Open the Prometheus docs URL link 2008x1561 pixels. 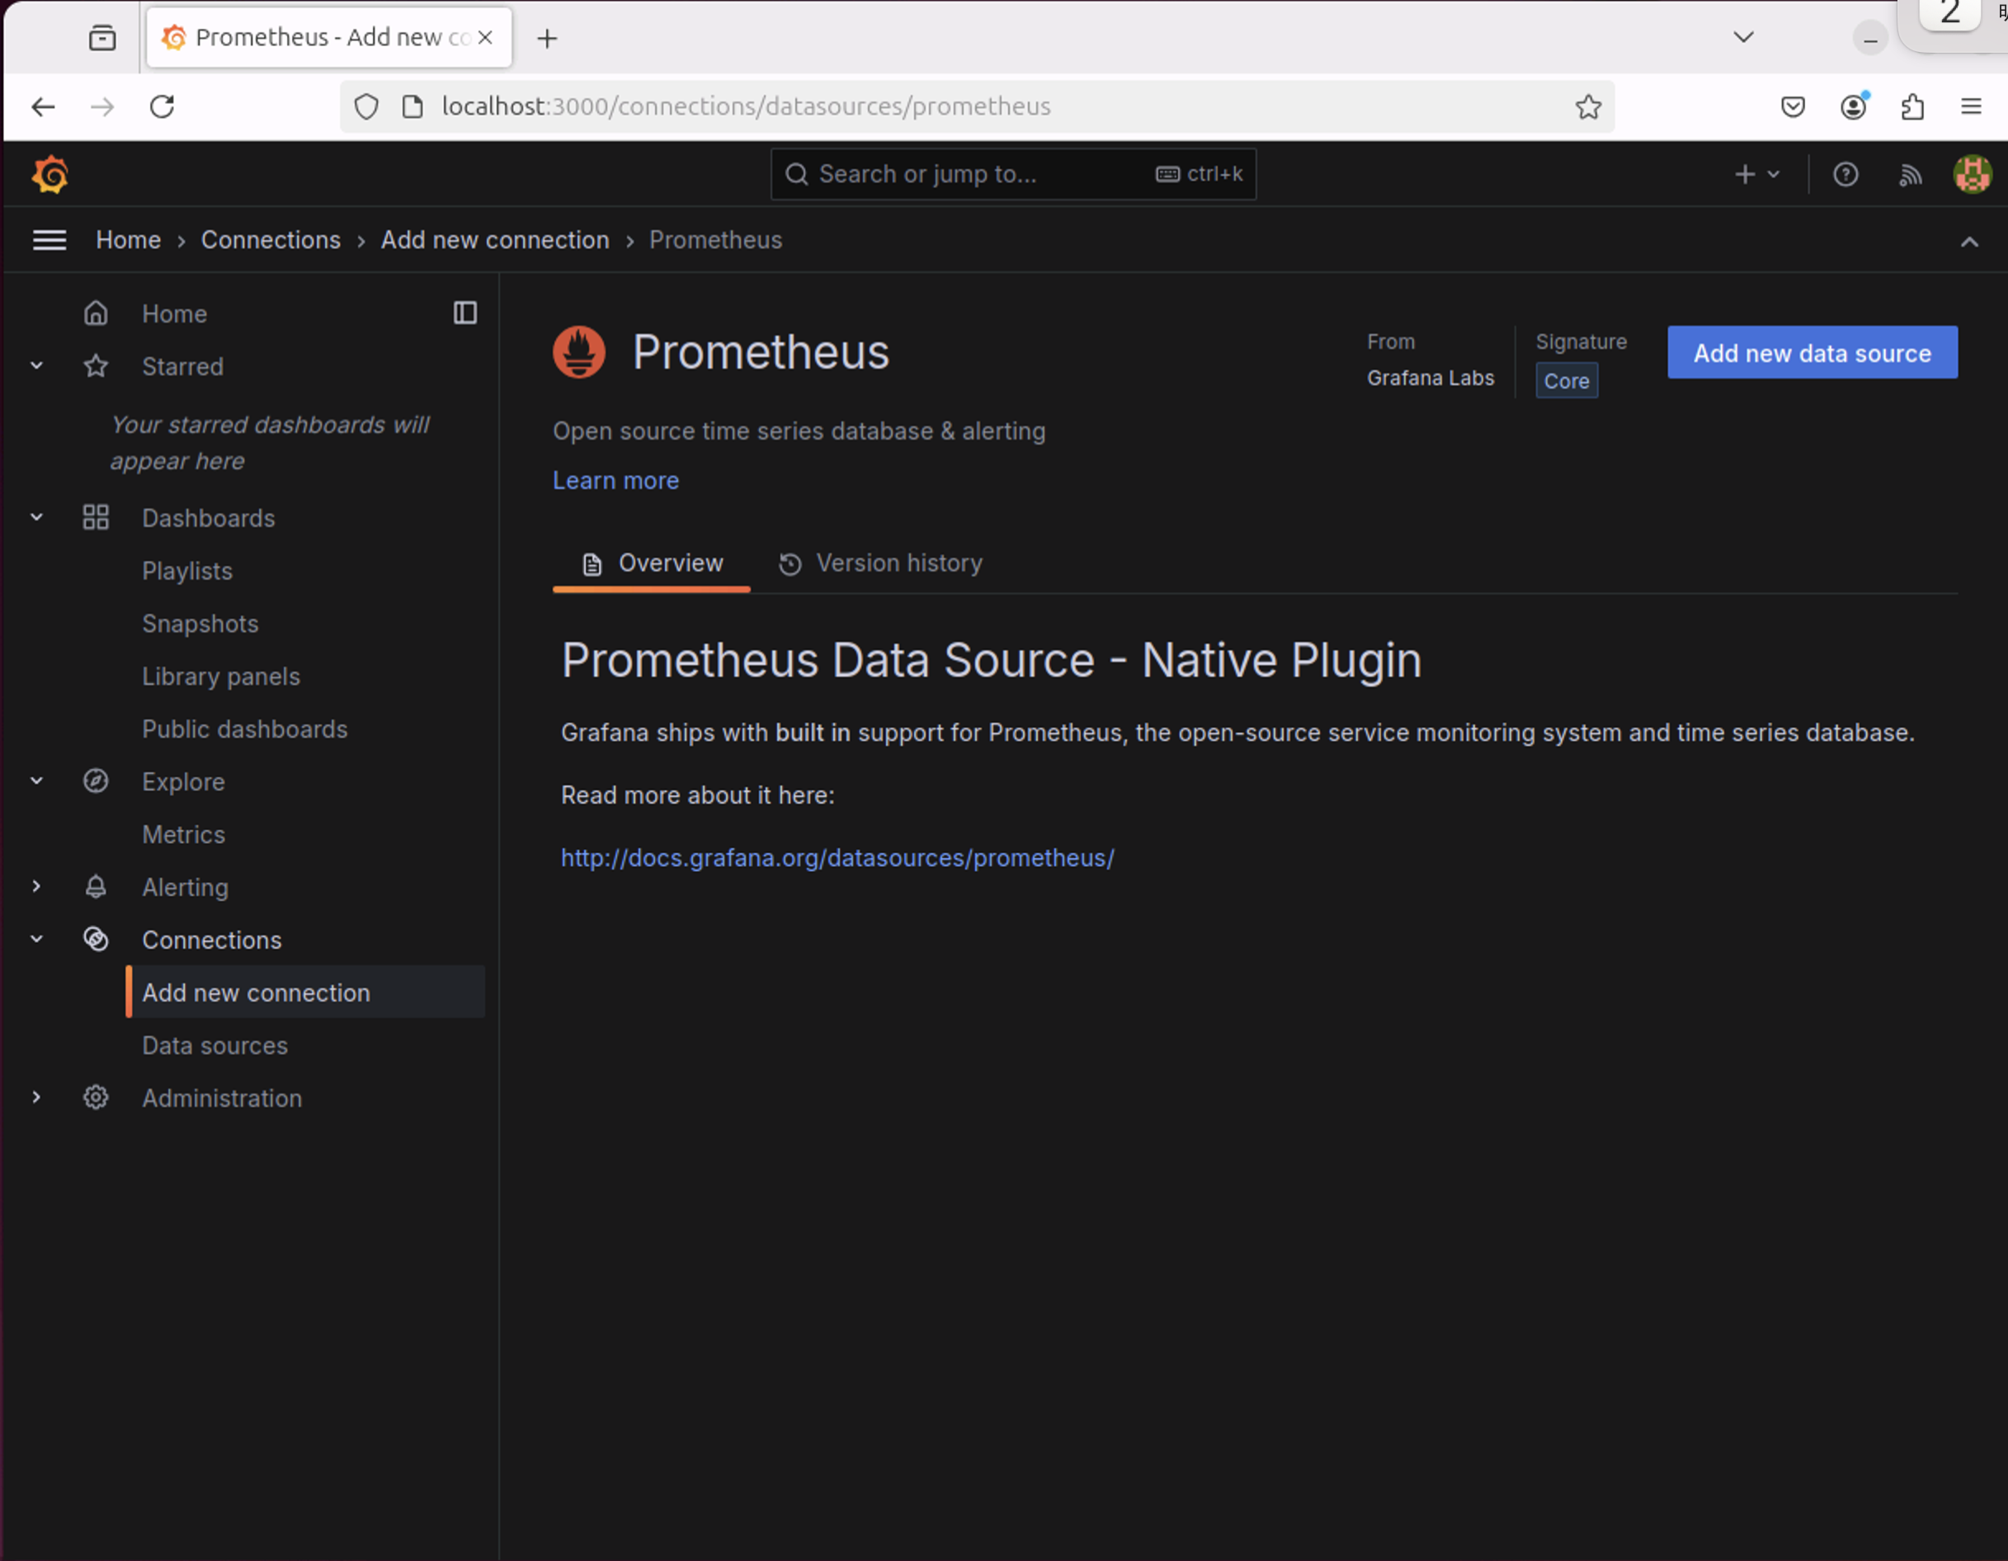(x=837, y=858)
